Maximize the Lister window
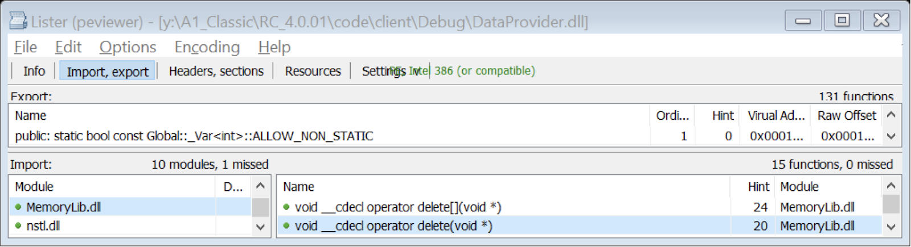The width and height of the screenshot is (911, 247). click(x=842, y=21)
